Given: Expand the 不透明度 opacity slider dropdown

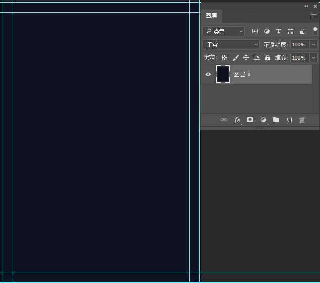Looking at the screenshot, I should [313, 45].
